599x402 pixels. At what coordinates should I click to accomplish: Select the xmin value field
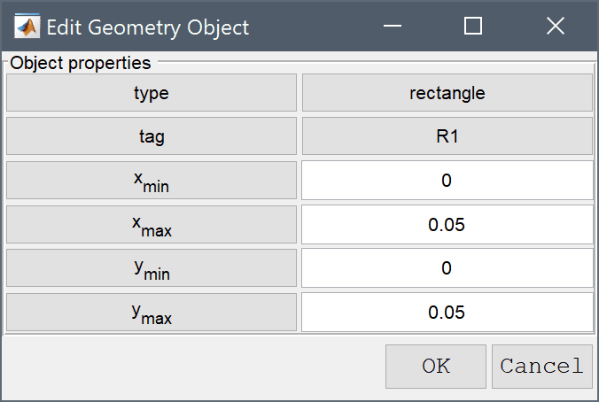pyautogui.click(x=447, y=181)
